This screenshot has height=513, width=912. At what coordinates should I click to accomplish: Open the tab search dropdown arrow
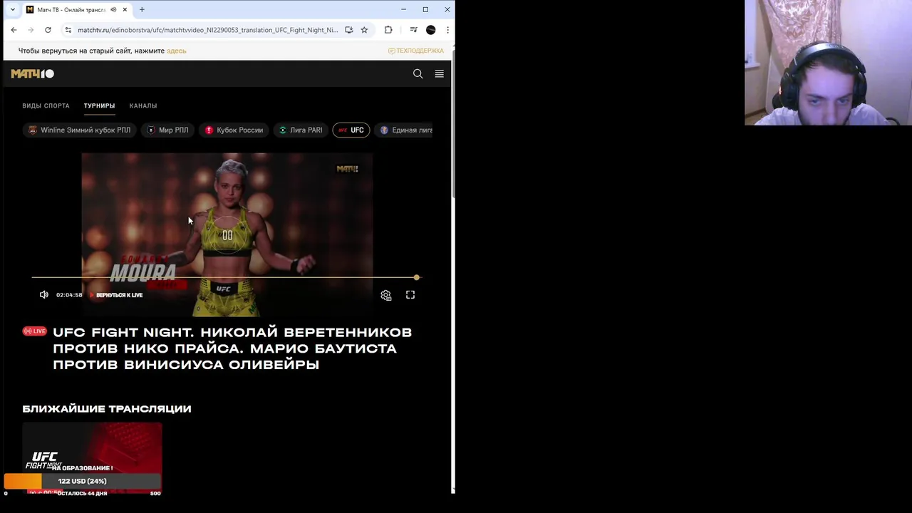click(12, 9)
